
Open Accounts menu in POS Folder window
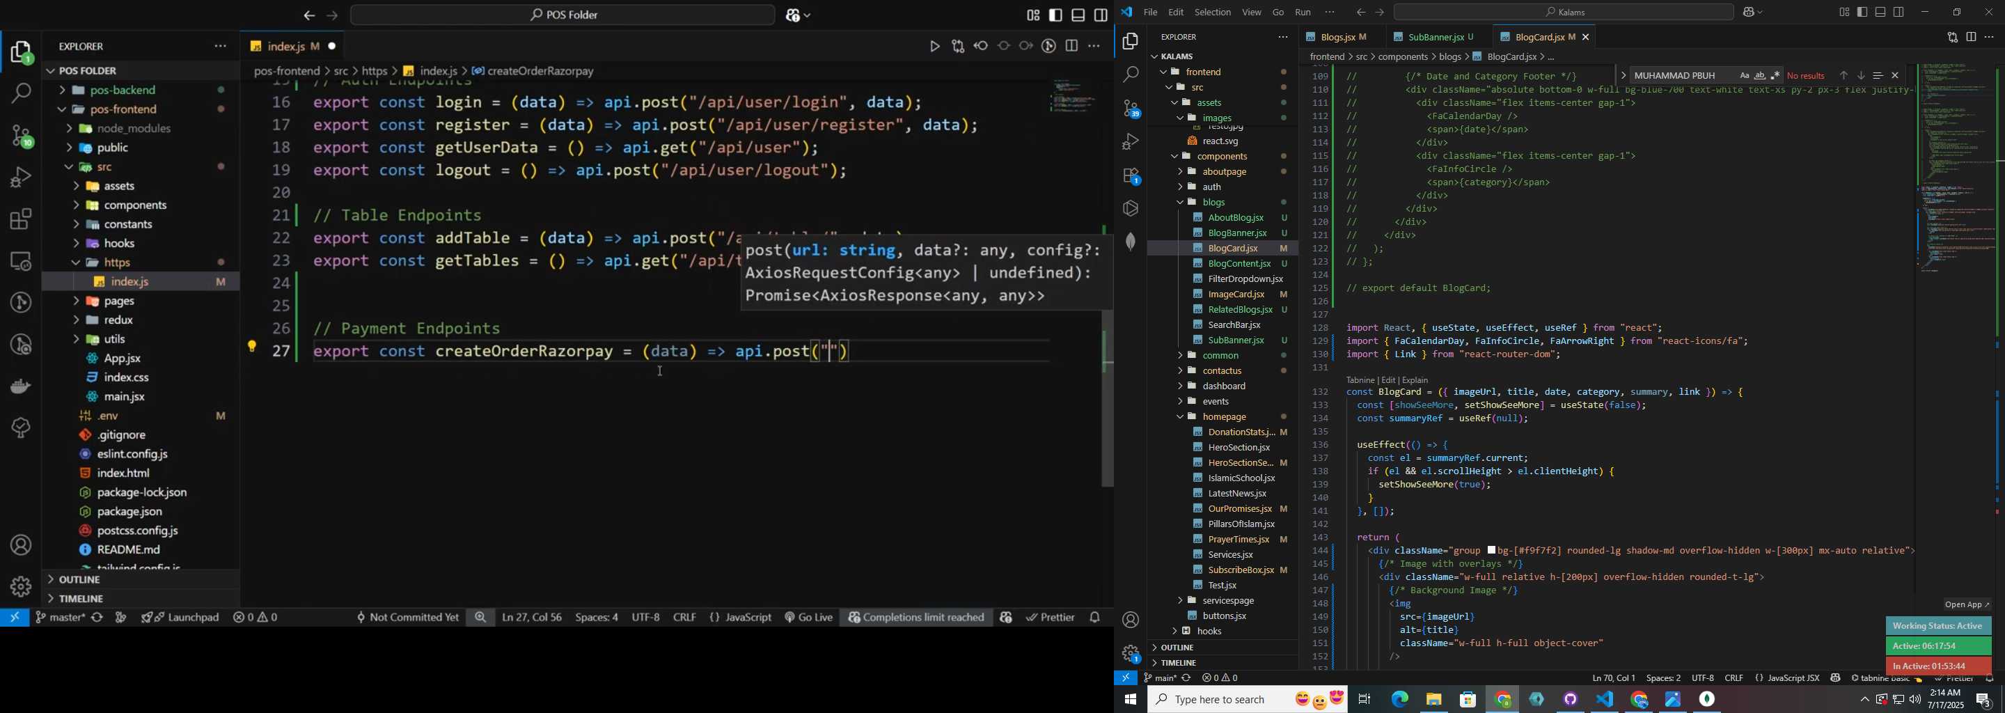(x=21, y=545)
